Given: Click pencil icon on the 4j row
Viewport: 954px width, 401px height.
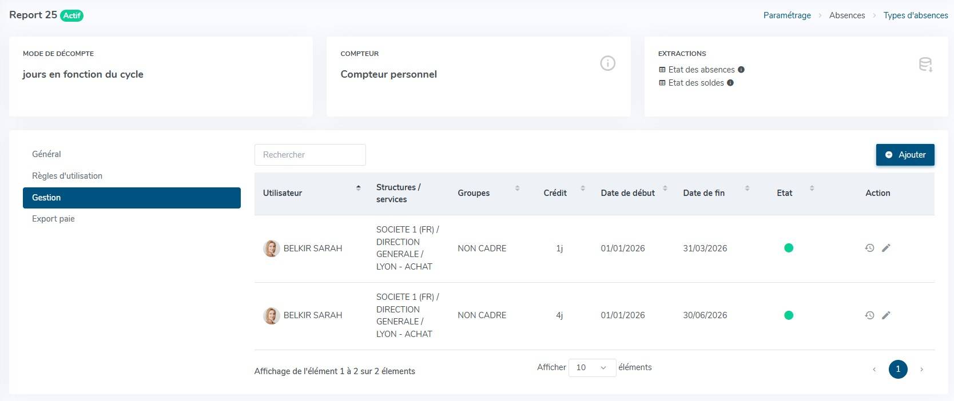Looking at the screenshot, I should (x=886, y=315).
